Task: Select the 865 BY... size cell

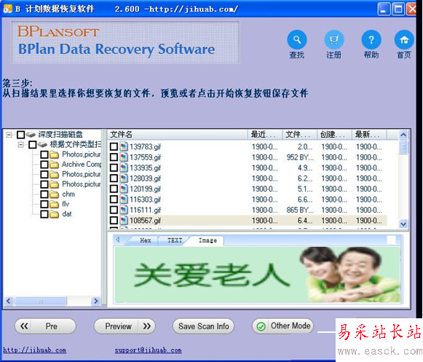Action: click(x=300, y=210)
